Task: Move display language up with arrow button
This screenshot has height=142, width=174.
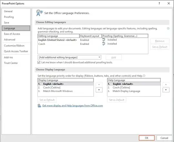Action: [99, 85]
